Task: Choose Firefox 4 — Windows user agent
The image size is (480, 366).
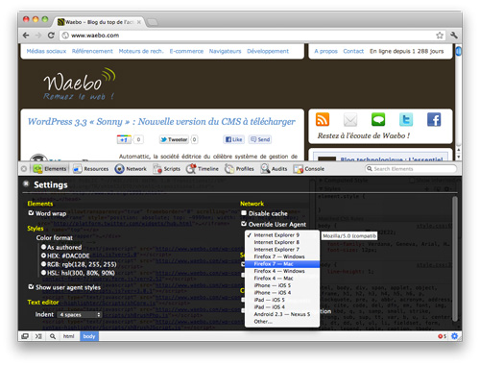Action: pos(282,271)
